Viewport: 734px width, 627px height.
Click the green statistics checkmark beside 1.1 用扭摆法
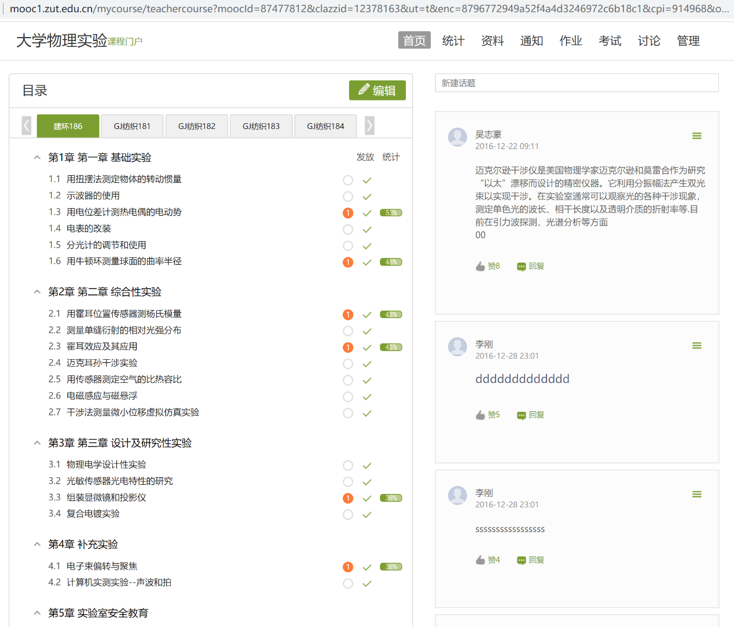pyautogui.click(x=366, y=180)
